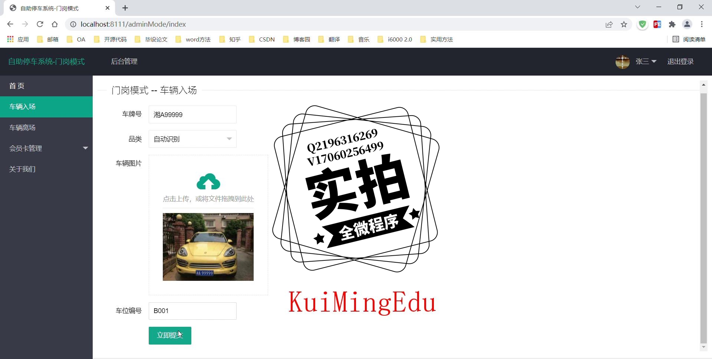This screenshot has height=359, width=712.
Task: Select 车辆离场 in the sidebar
Action: coord(46,127)
